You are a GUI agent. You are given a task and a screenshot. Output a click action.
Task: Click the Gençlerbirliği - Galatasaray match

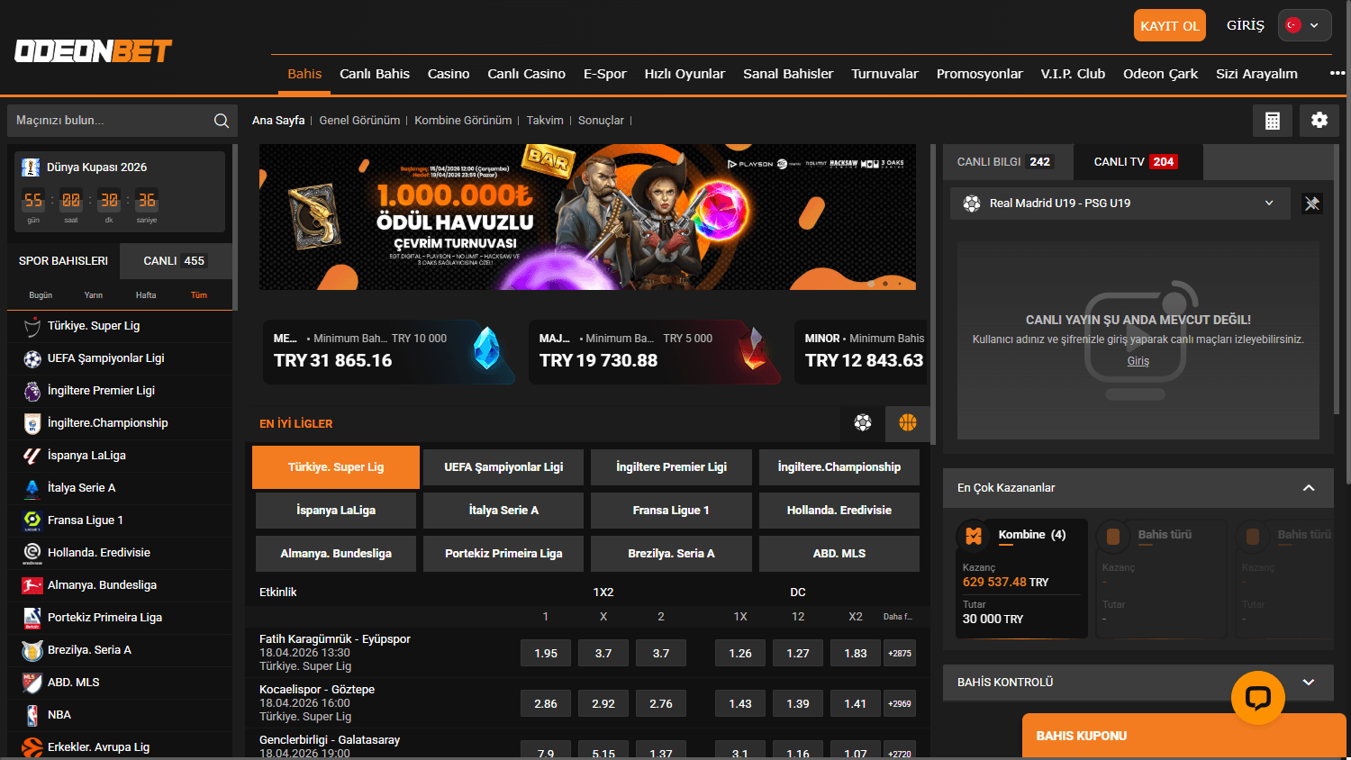point(330,740)
